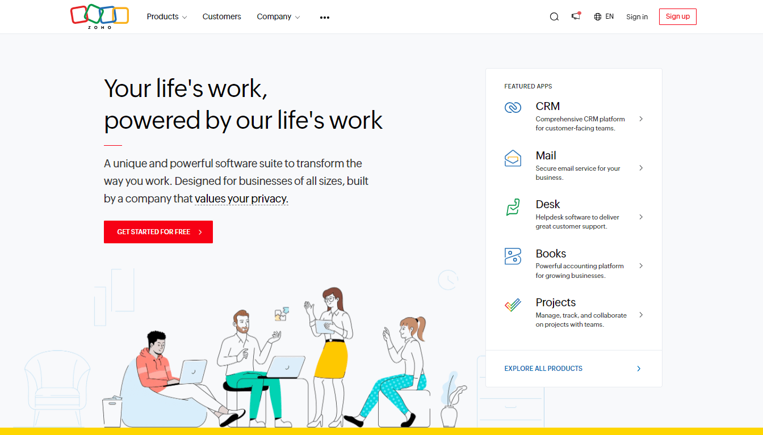Click Get Started For Free button

coord(158,232)
